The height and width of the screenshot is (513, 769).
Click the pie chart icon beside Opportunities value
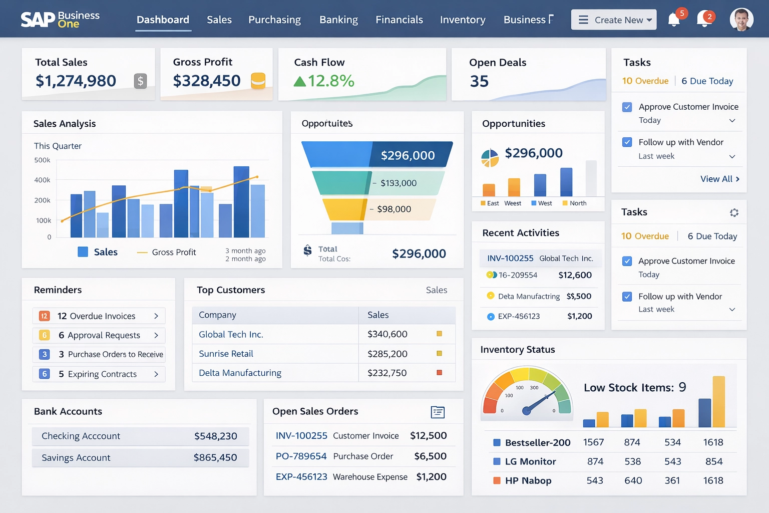pyautogui.click(x=489, y=157)
